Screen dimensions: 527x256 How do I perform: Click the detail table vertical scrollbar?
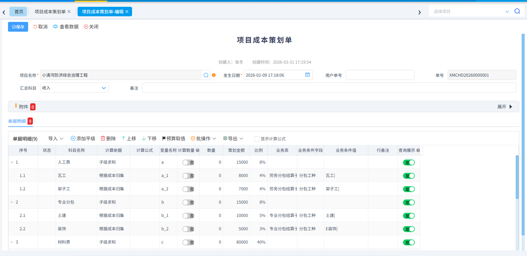(x=517, y=177)
